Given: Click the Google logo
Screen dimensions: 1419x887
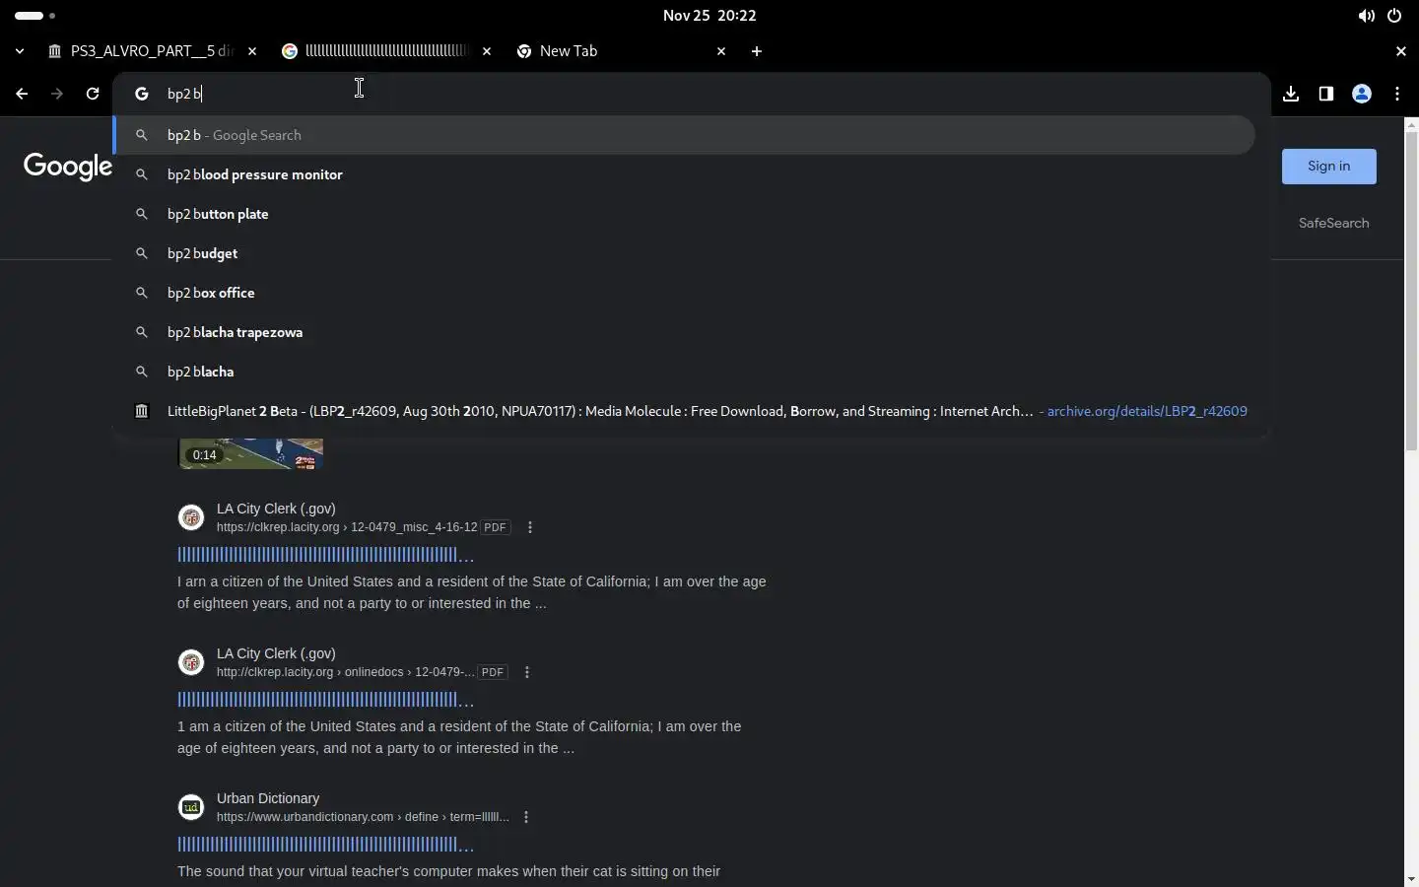Looking at the screenshot, I should pyautogui.click(x=68, y=167).
